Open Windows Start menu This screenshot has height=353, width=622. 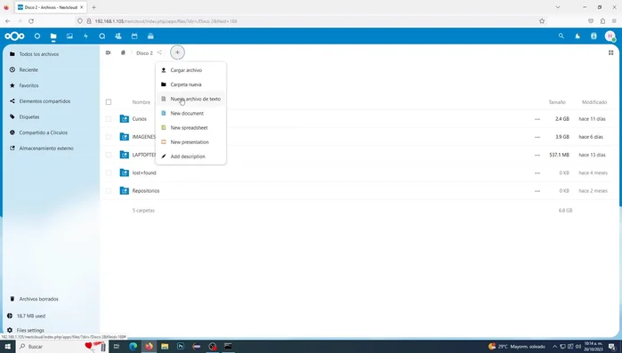click(x=7, y=346)
